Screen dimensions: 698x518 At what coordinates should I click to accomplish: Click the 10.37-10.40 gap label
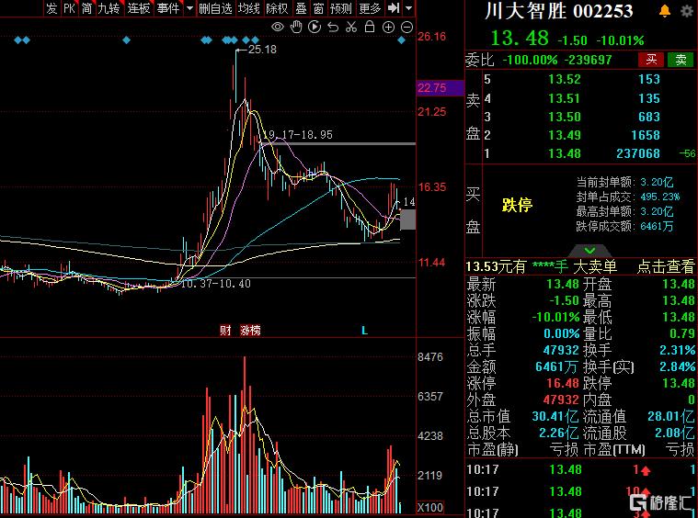coord(216,283)
